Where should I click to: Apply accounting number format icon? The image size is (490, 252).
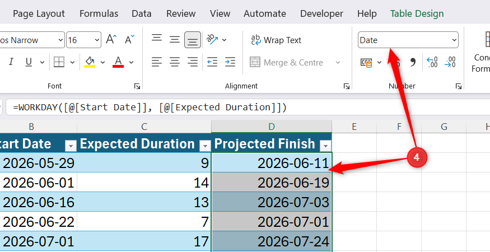(366, 63)
